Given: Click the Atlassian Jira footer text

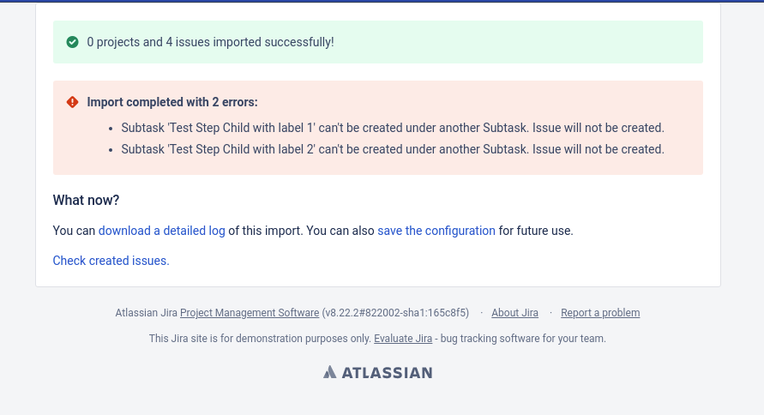Looking at the screenshot, I should (x=146, y=313).
